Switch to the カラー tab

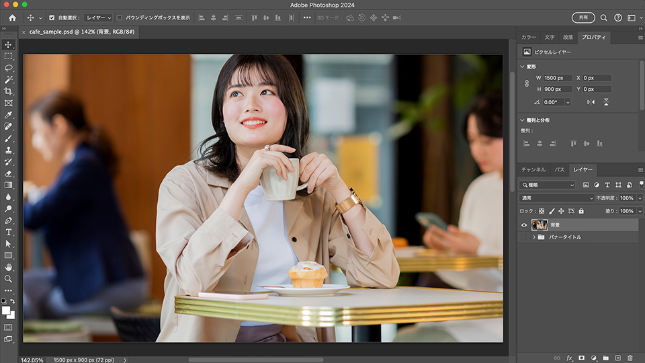pyautogui.click(x=529, y=38)
